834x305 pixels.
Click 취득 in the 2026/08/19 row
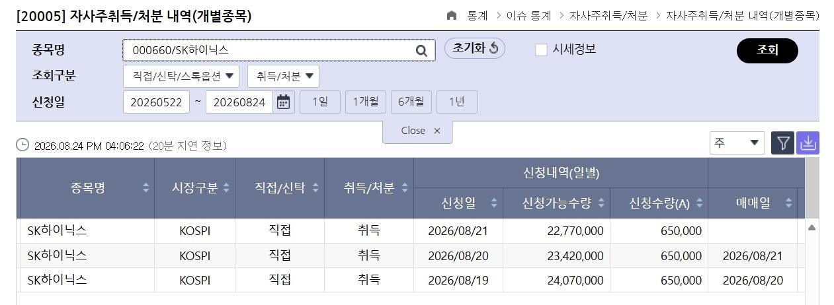(x=368, y=280)
